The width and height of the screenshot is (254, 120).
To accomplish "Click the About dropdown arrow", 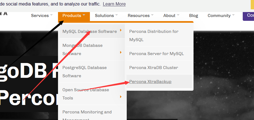I will tap(178, 15).
